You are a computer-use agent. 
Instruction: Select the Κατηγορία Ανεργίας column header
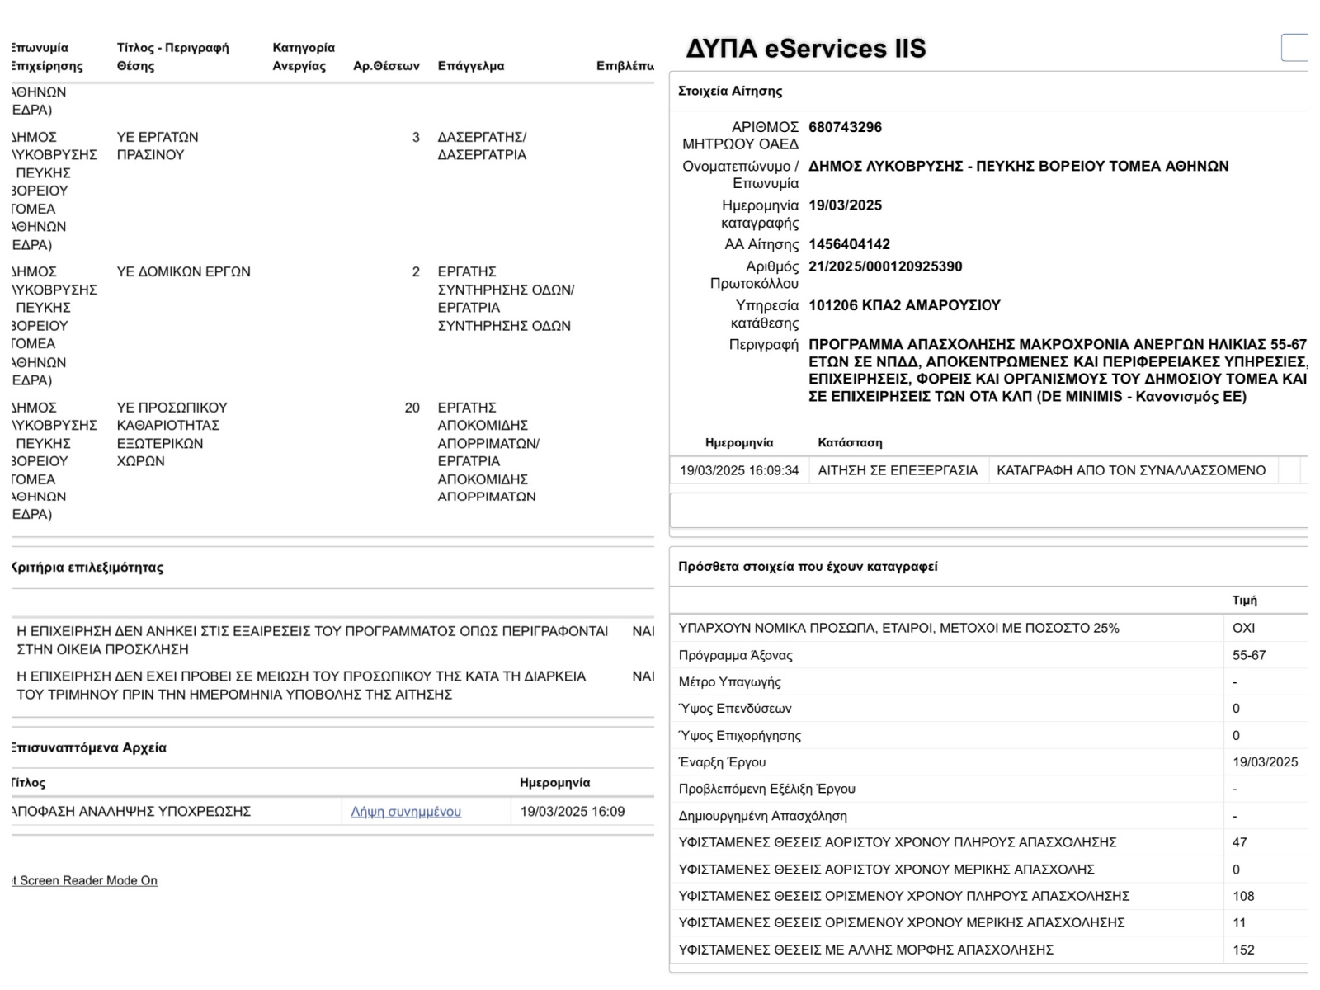(304, 57)
